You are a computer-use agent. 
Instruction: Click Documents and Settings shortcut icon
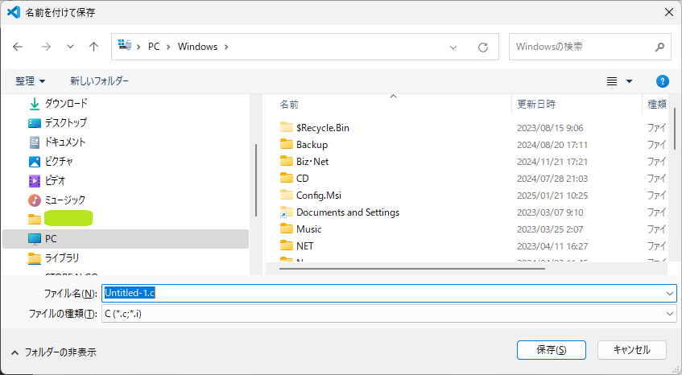286,212
